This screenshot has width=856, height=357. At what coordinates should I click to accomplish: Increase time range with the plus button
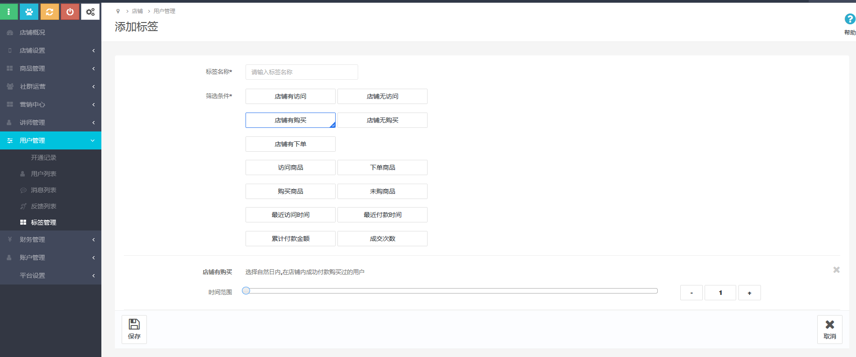pos(749,293)
